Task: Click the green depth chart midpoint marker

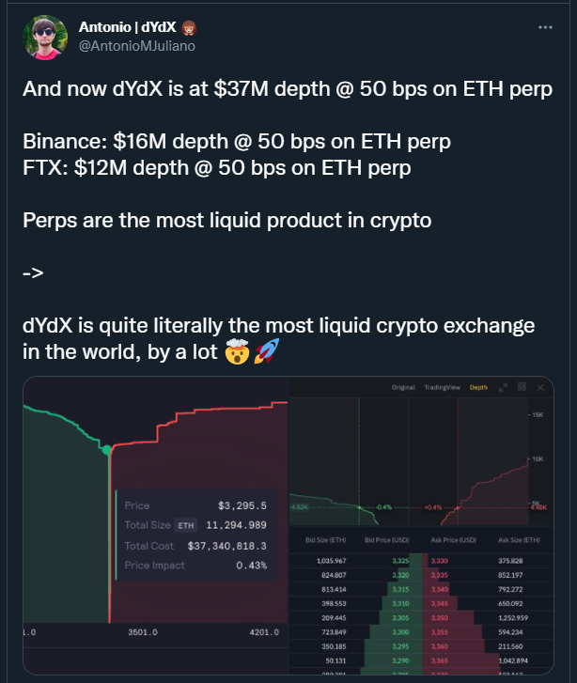Action: point(106,450)
